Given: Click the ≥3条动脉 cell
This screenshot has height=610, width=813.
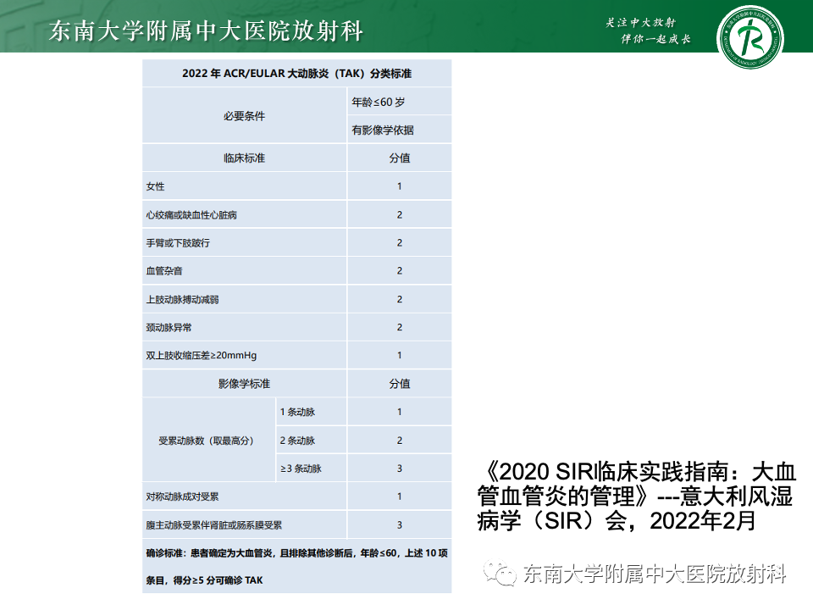Looking at the screenshot, I should pos(312,469).
